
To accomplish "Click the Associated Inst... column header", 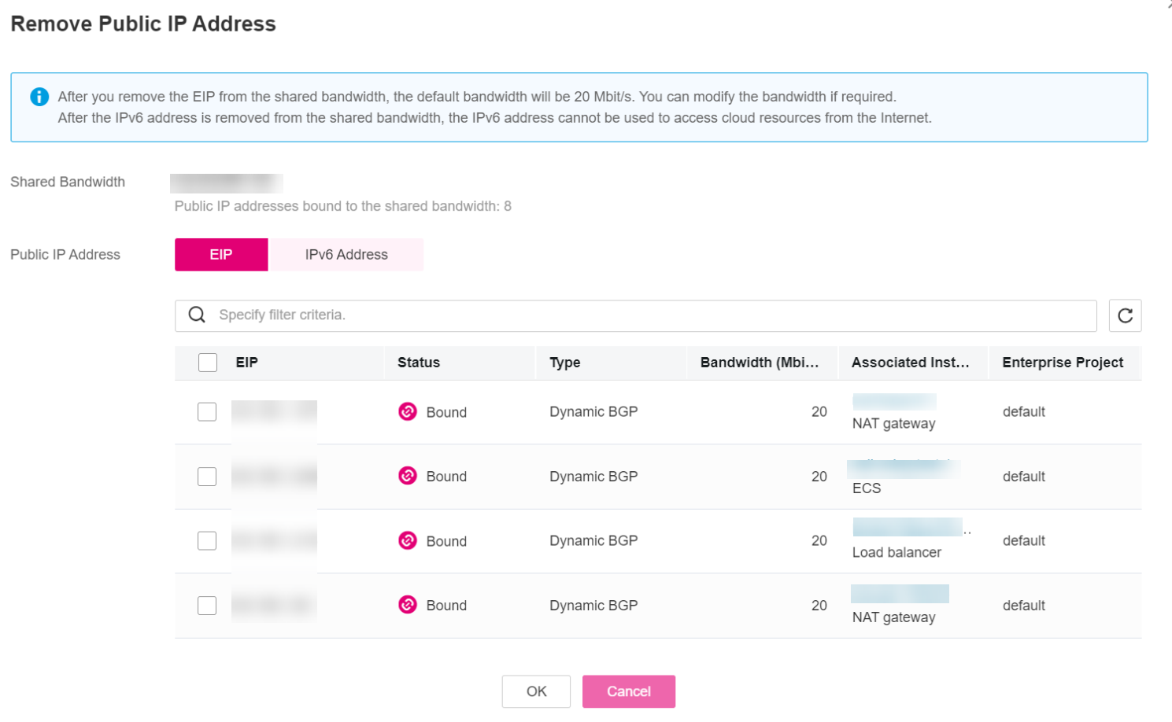I will tap(911, 363).
